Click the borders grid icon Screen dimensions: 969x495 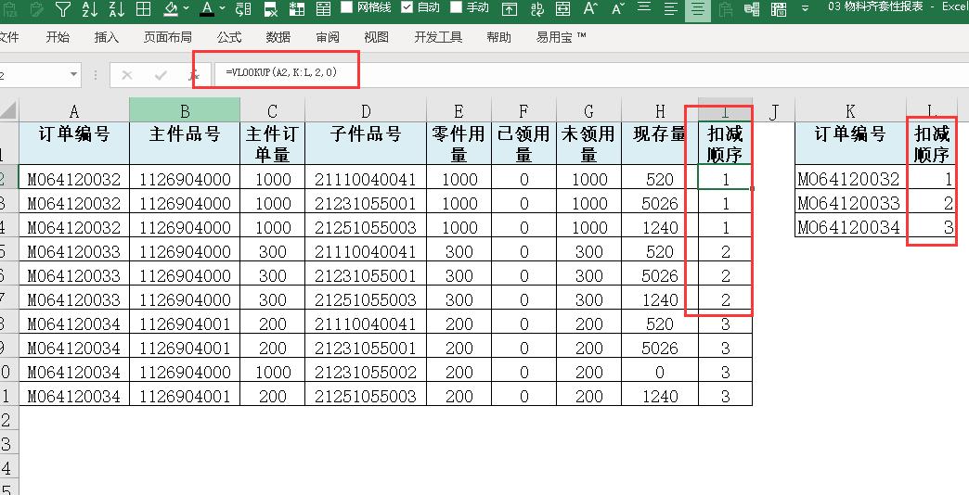143,8
